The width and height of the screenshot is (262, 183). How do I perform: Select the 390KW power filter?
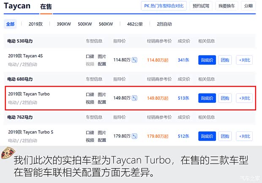coord(64,24)
